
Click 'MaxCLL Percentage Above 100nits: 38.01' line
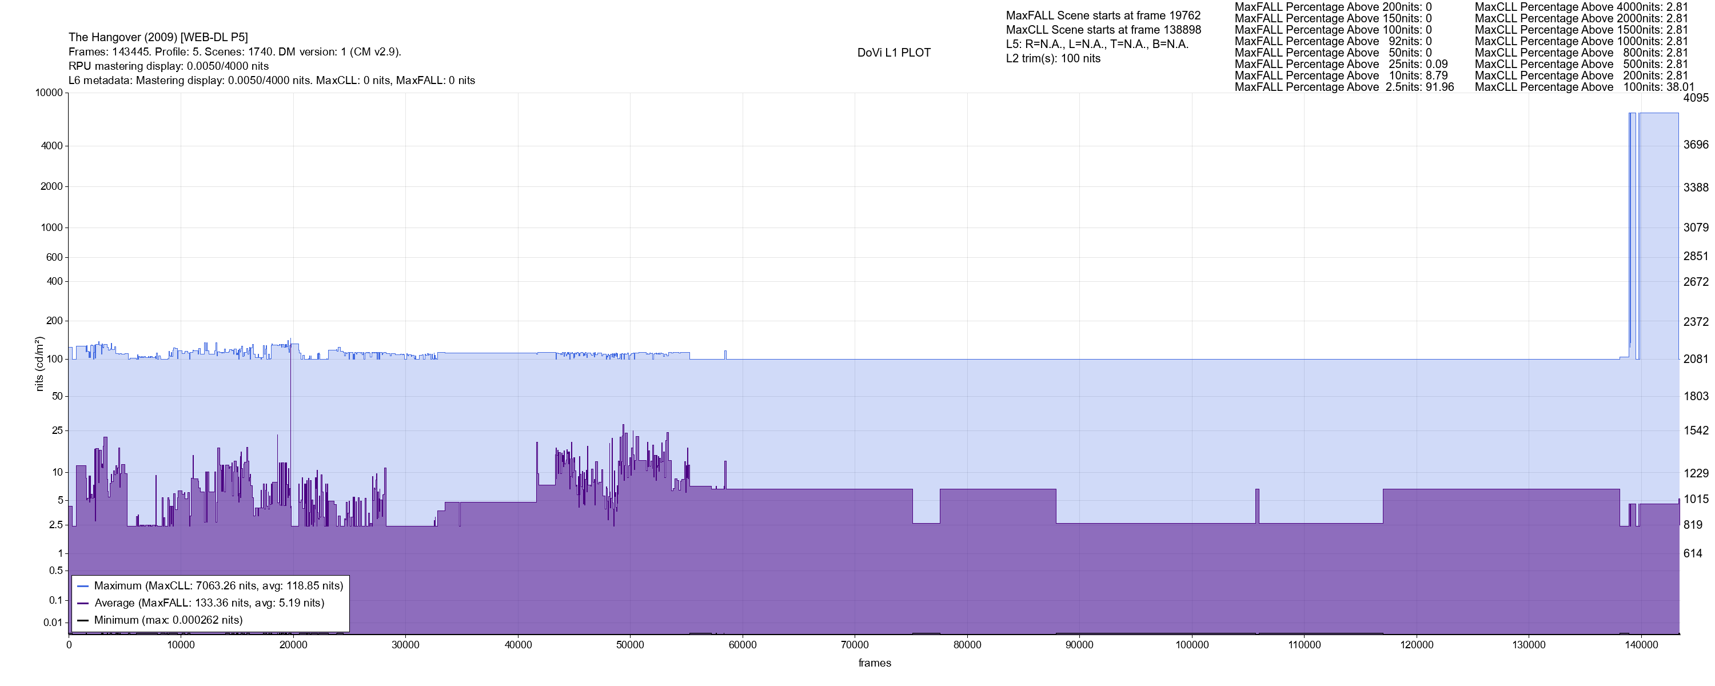[x=1585, y=87]
